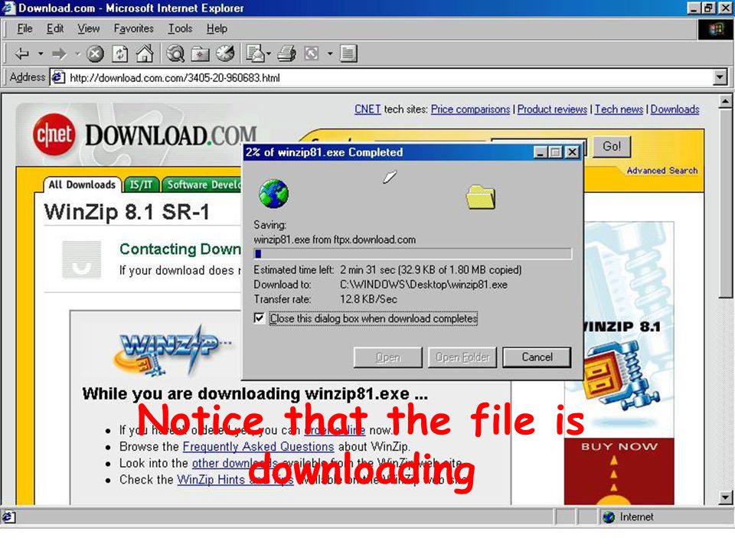Close the download dialog with X

pyautogui.click(x=572, y=152)
